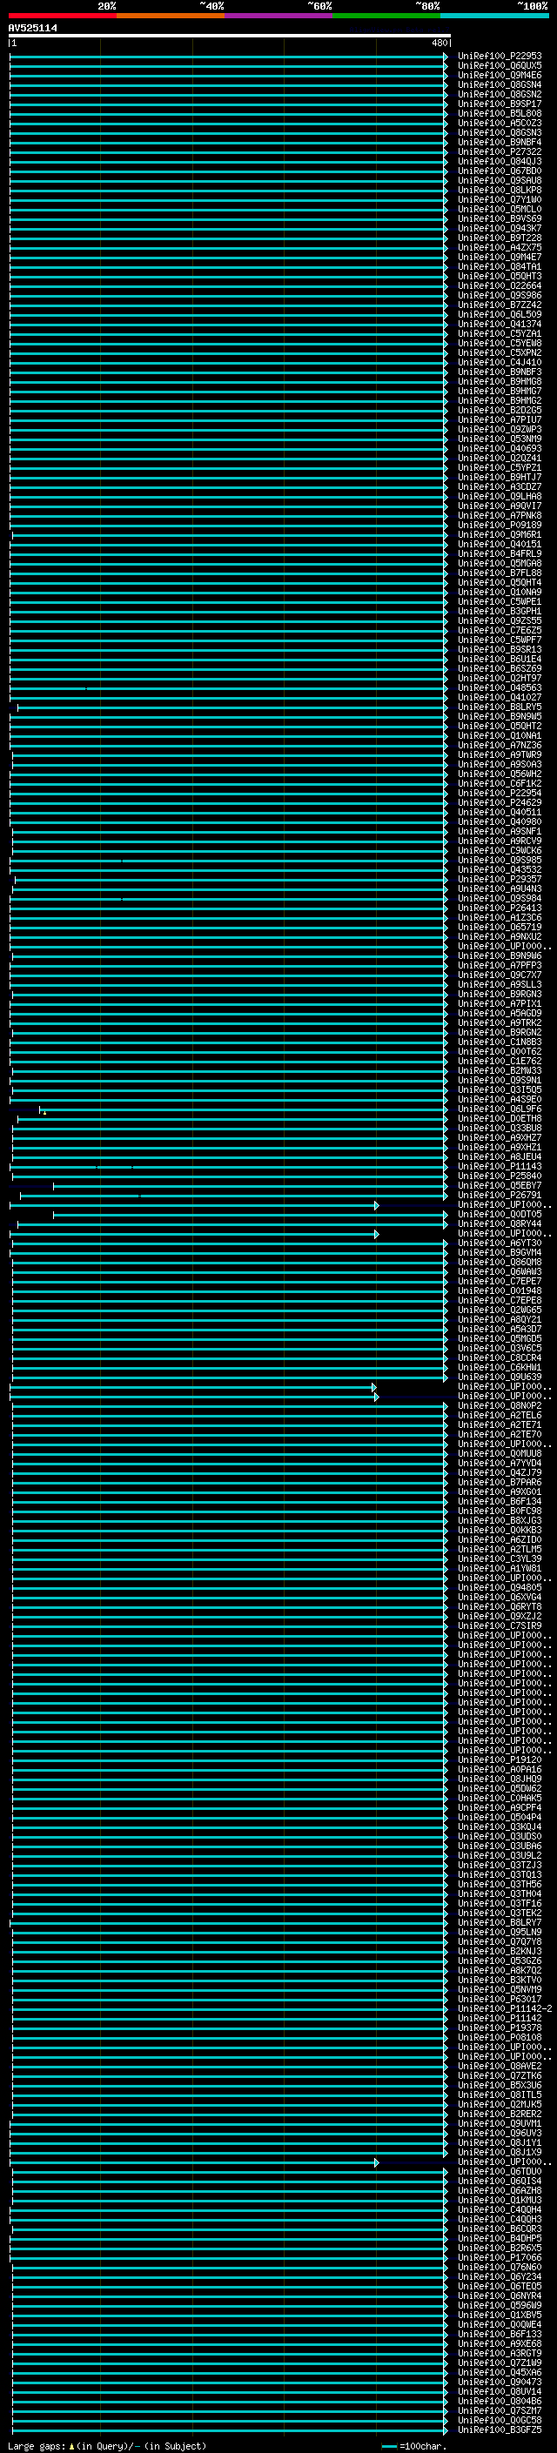Select the UniRef100_B8LRY5 label
The width and height of the screenshot is (557, 2453).
499,707
